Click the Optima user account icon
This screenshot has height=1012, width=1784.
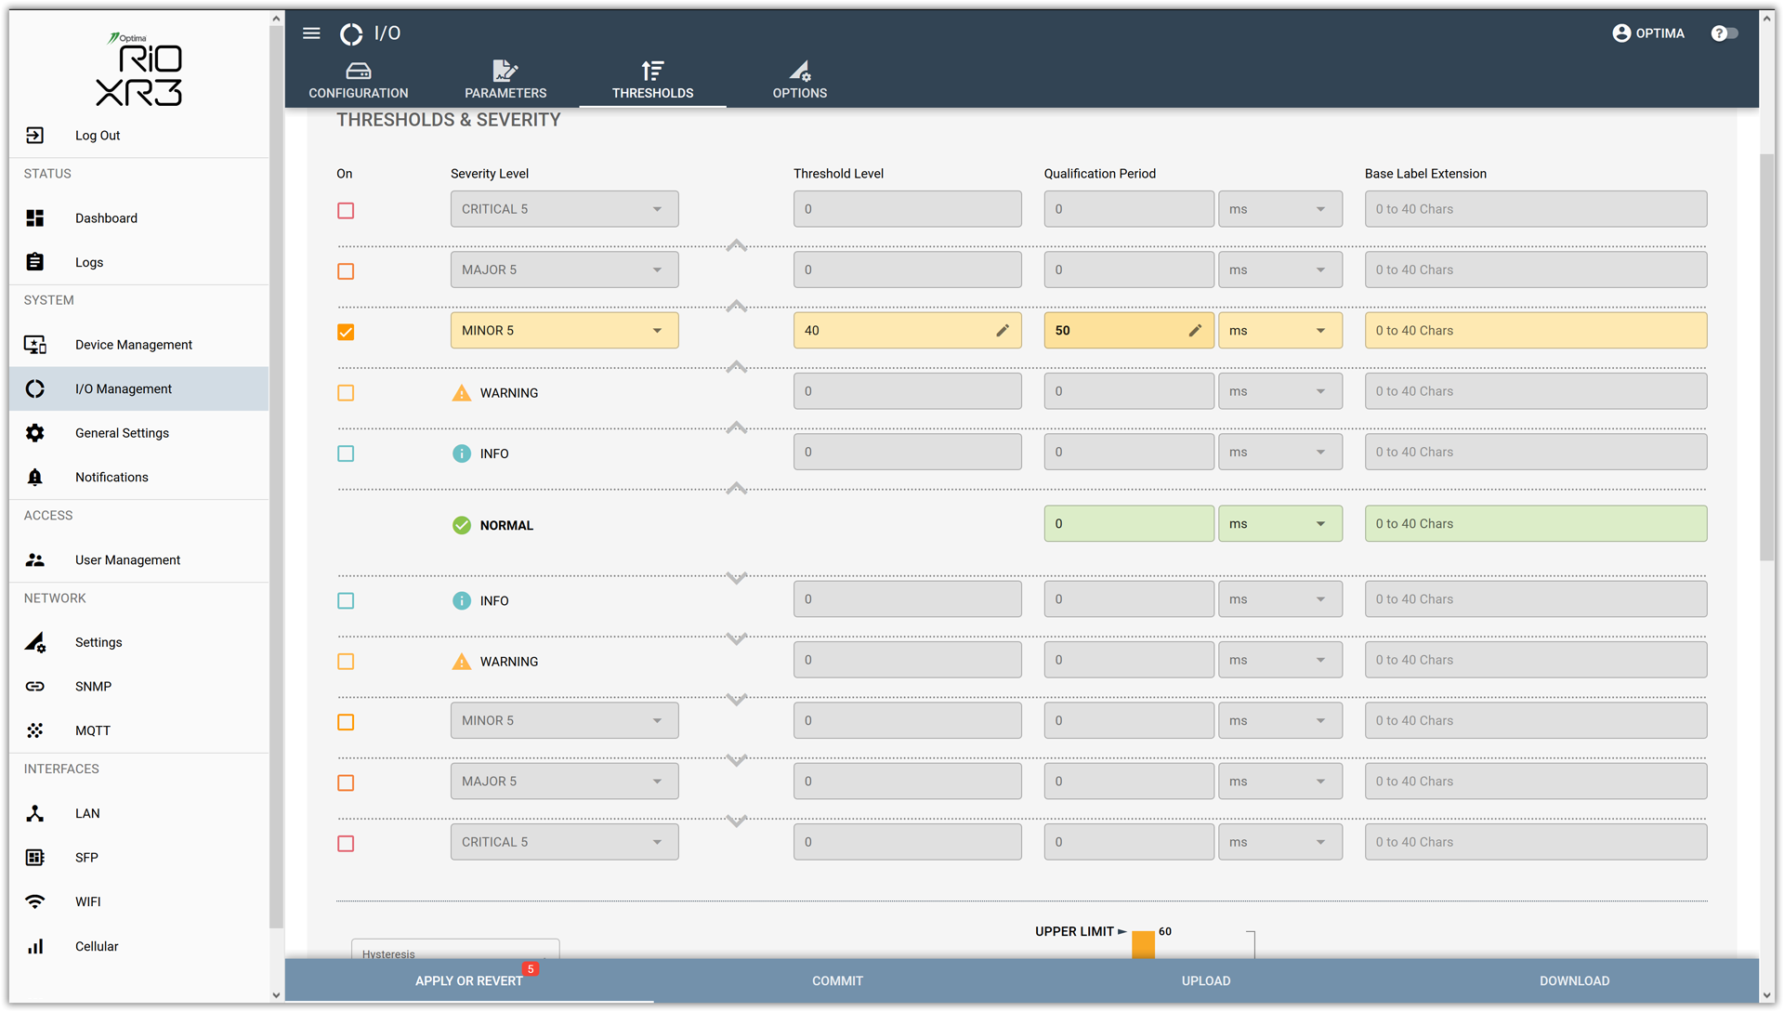(x=1621, y=33)
